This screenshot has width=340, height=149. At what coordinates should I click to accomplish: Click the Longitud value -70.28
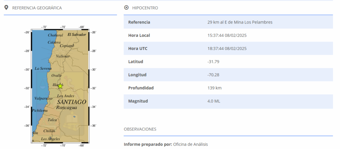click(213, 75)
